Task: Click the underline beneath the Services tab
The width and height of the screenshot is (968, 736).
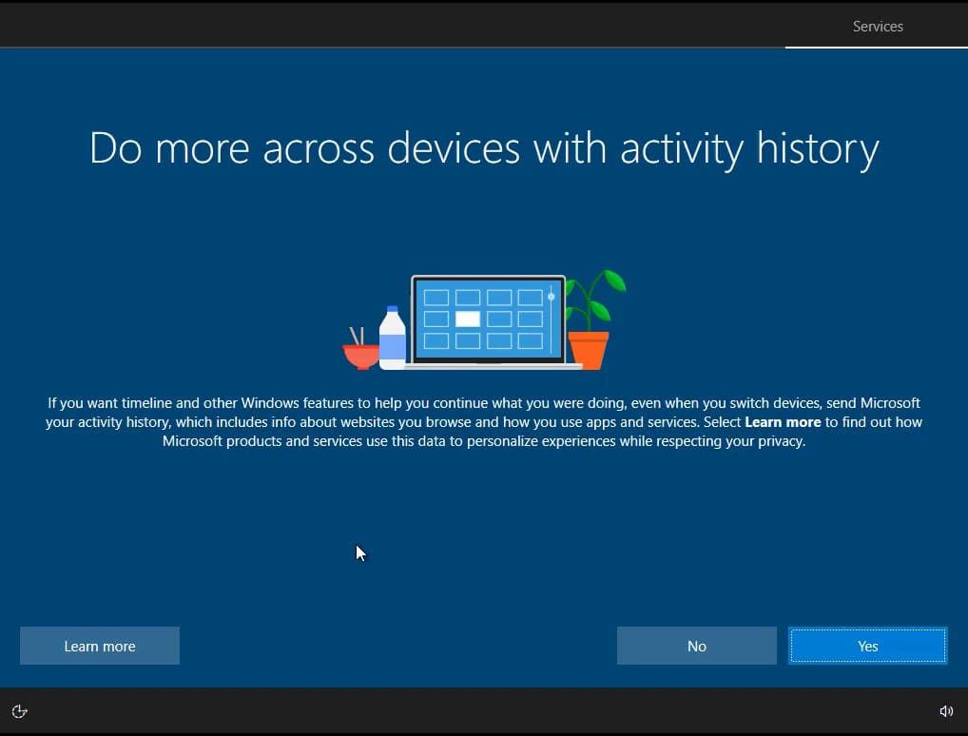Action: coord(876,47)
